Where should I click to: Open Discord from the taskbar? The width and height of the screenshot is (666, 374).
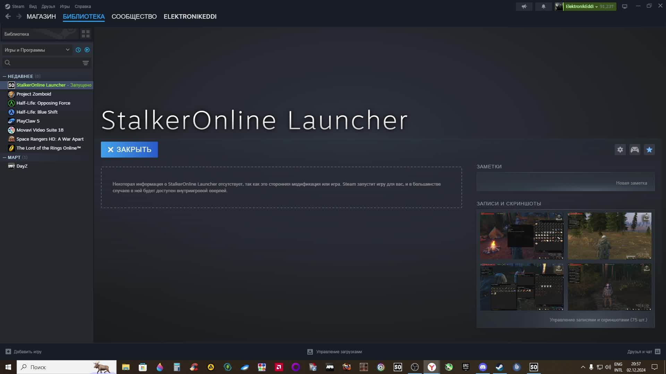[483, 367]
